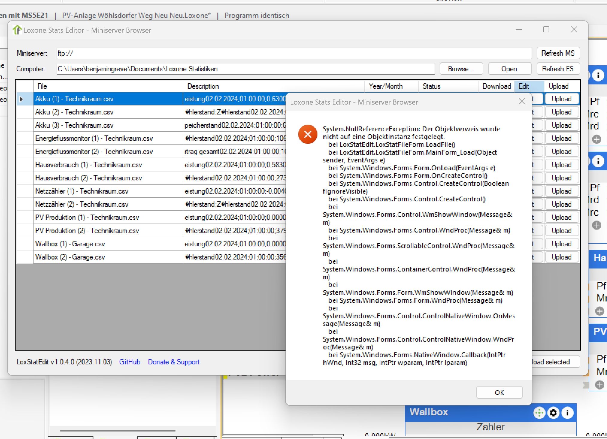607x439 pixels.
Task: Close the NullReferenceException error dialog with X
Action: tap(522, 102)
